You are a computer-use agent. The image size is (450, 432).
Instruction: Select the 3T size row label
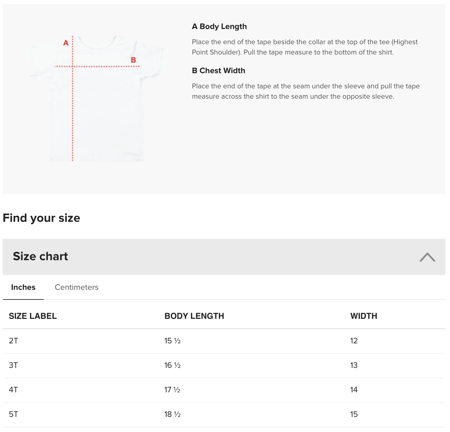tap(14, 365)
